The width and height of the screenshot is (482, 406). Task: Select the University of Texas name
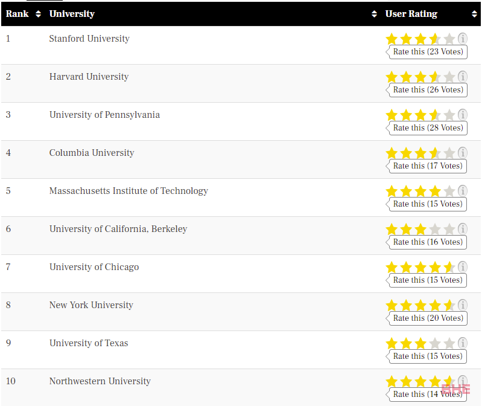[x=89, y=343]
